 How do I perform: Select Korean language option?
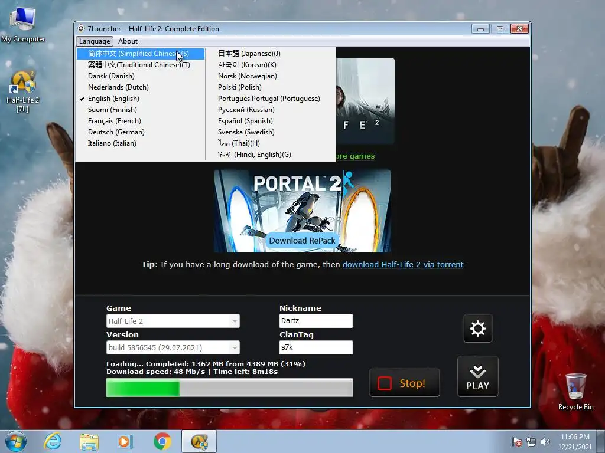[x=271, y=65]
